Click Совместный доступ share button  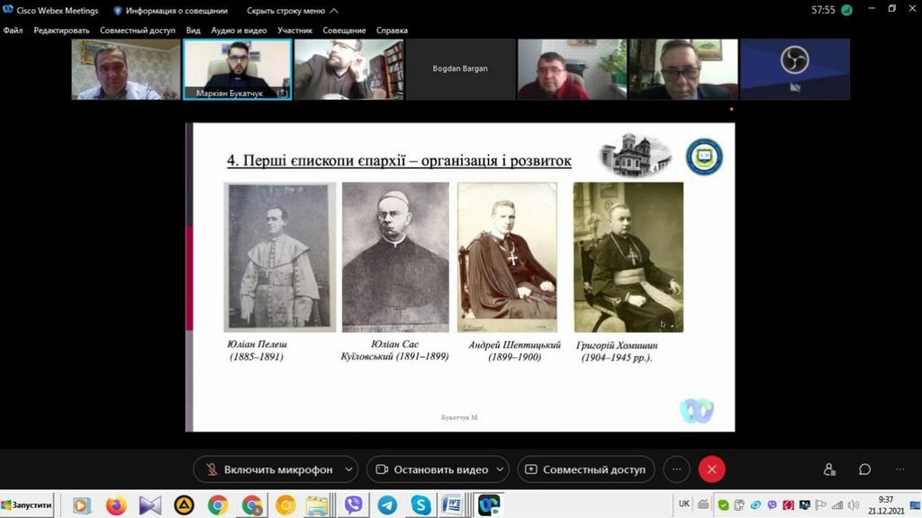[585, 469]
